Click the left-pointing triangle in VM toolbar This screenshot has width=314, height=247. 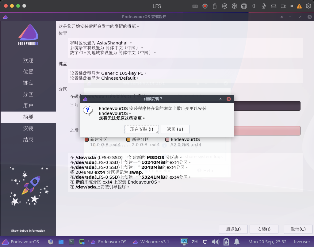(292, 6)
